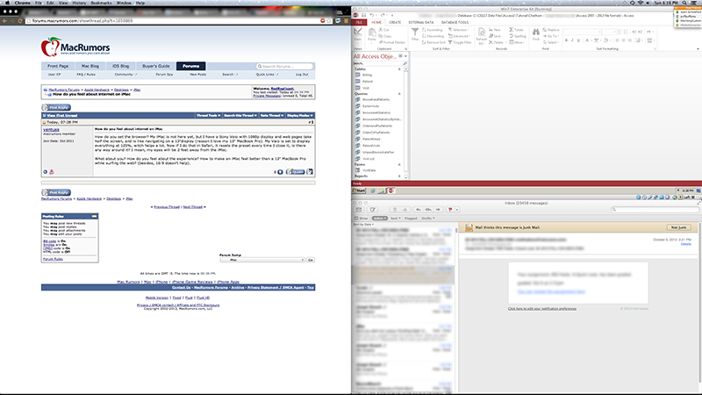Viewport: 702px width, 395px height.
Task: Toggle the Show mailboxes button in Mail
Action: coord(362,218)
